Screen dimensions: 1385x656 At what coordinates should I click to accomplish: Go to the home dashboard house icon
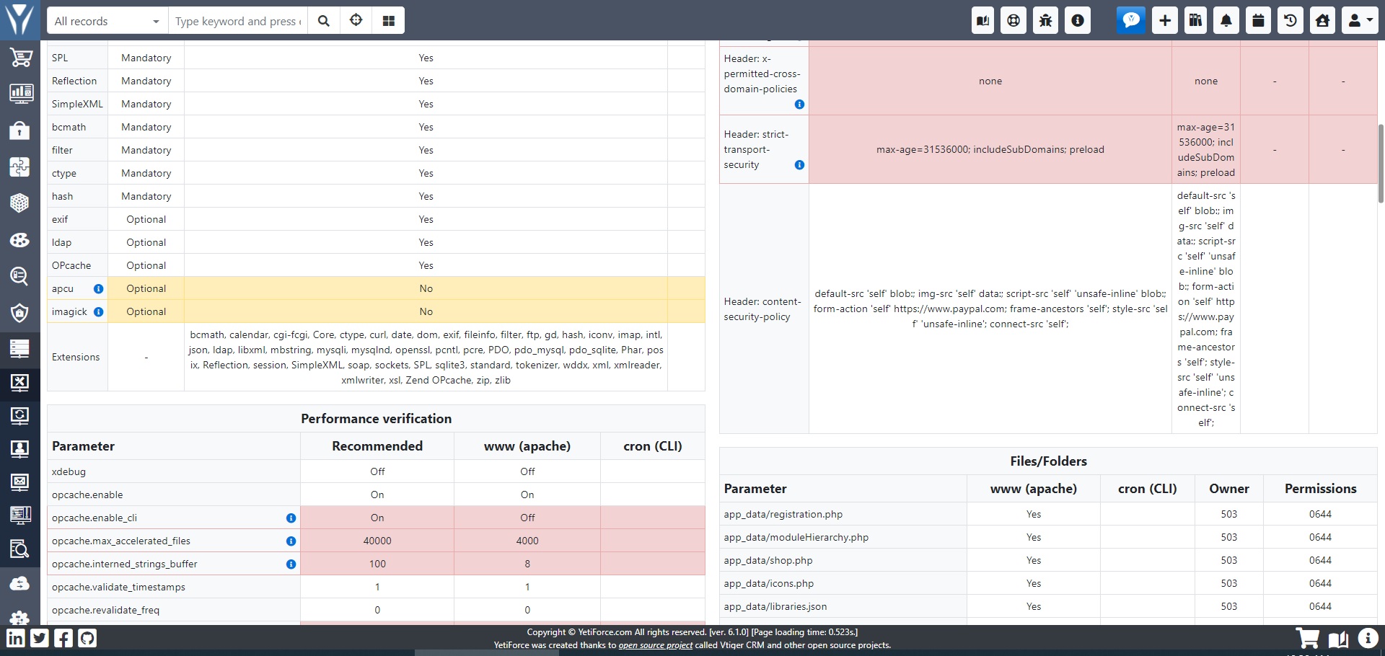[x=1322, y=20]
